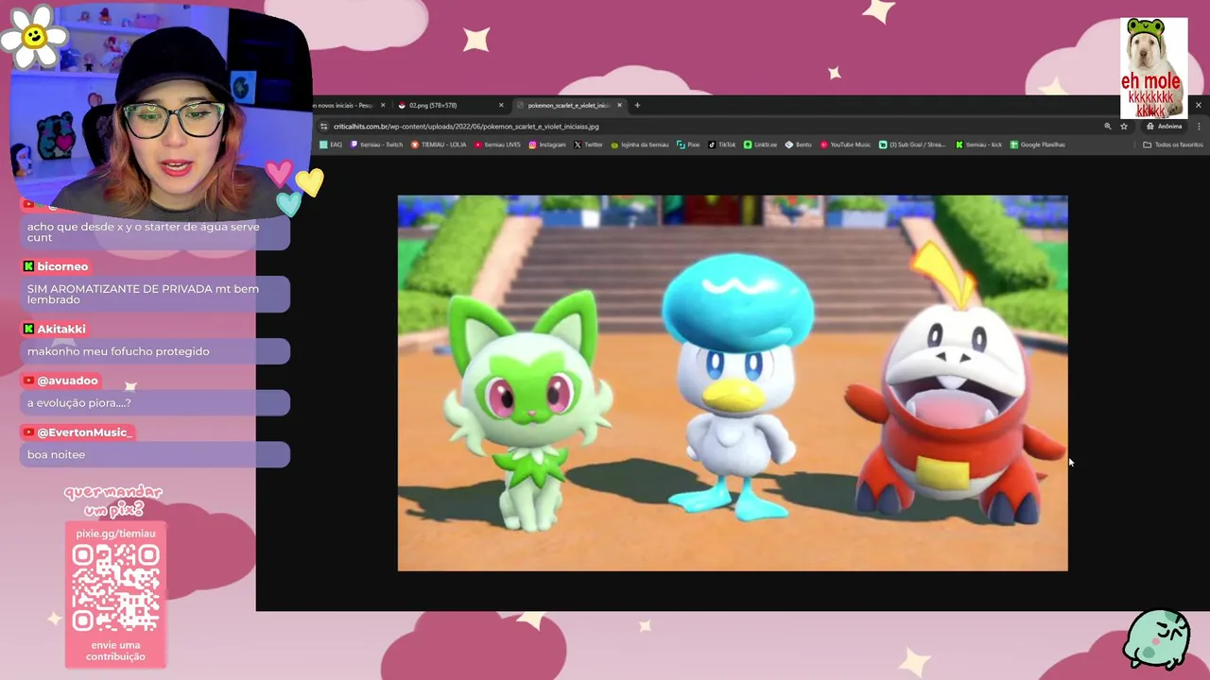
Task: Close the browser window with the X
Action: pos(1199,105)
